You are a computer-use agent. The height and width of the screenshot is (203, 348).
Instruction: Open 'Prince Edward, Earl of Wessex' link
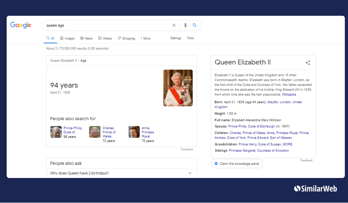coord(270,138)
